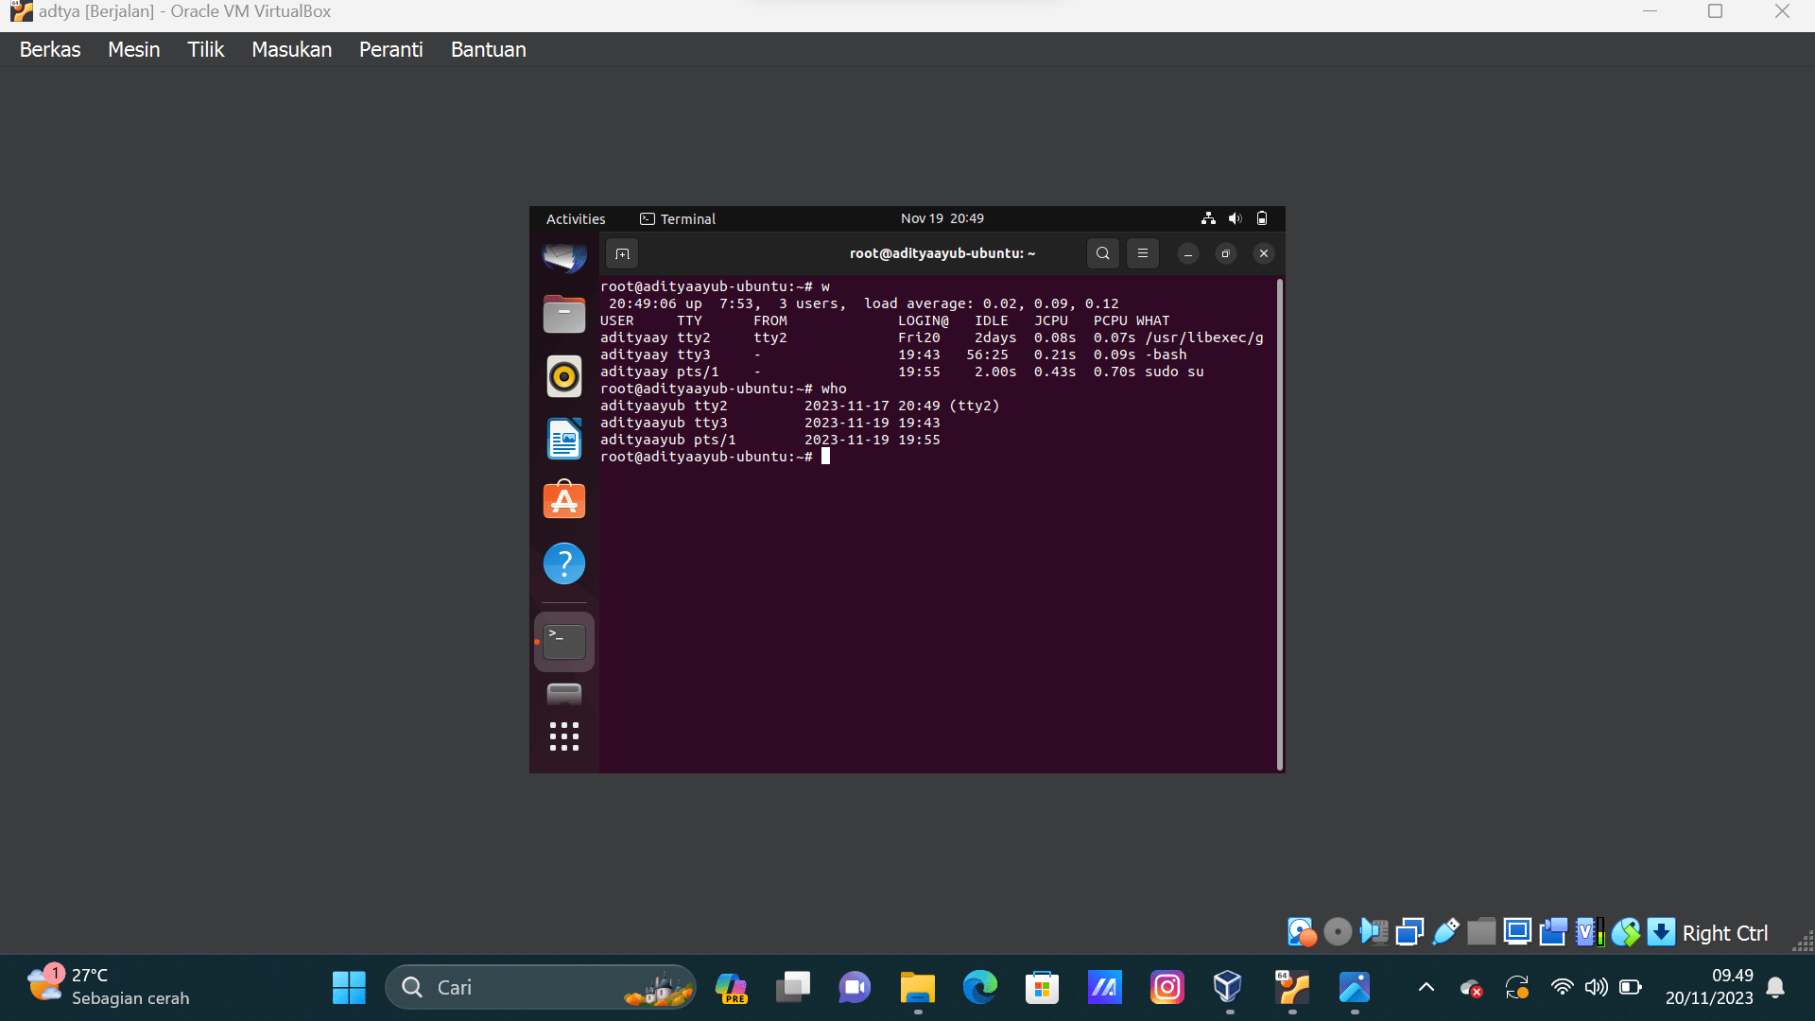
Task: Open a new terminal tab
Action: (622, 253)
